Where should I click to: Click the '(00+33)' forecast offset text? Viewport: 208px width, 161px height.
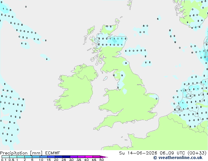(197, 153)
